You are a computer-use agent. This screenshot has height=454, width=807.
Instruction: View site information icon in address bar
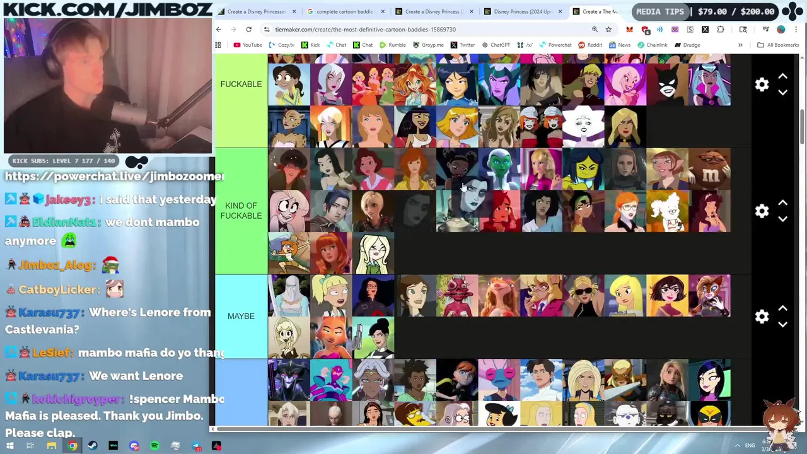coord(267,30)
